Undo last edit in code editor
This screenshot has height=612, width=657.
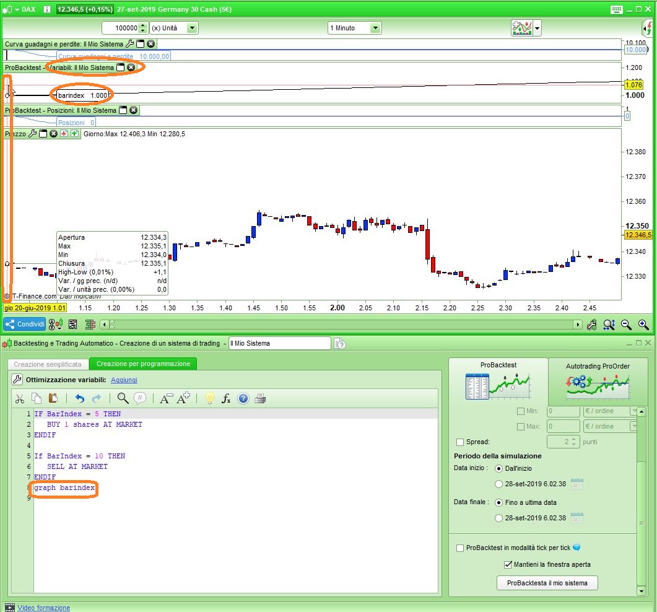click(80, 399)
